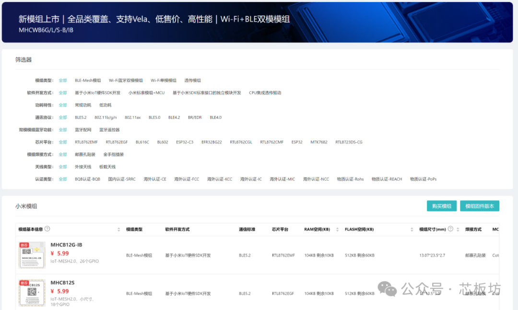The width and height of the screenshot is (518, 310).
Task: Sort table by 模组基本信息 column arrows
Action: pos(118,230)
